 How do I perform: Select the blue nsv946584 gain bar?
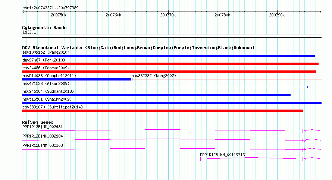[x=156, y=95]
